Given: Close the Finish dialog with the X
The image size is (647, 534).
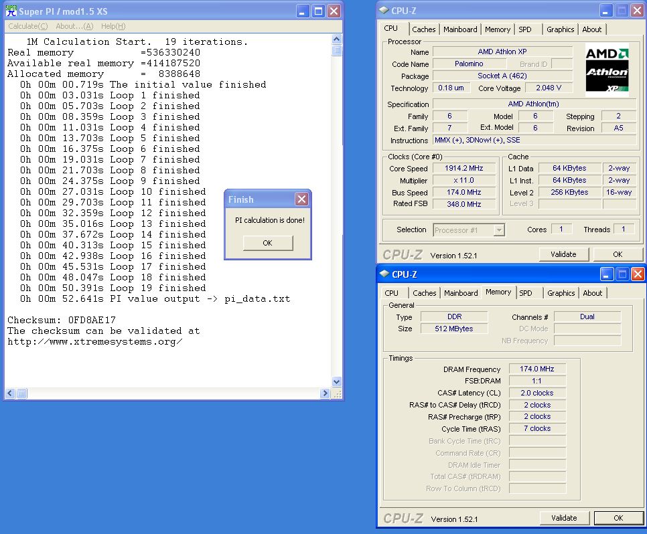Looking at the screenshot, I should coord(301,199).
